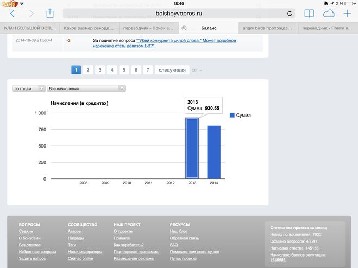Click the blue Сумма legend swatch
Image resolution: width=358 pixels, height=268 pixels.
click(x=232, y=115)
